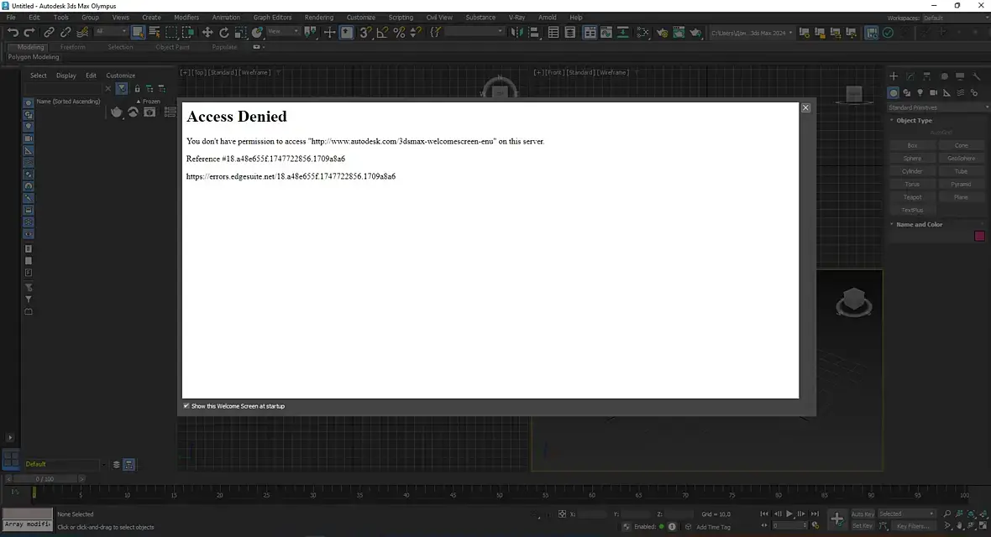Image resolution: width=991 pixels, height=537 pixels.
Task: Click the pink object color swatch
Action: 979,237
